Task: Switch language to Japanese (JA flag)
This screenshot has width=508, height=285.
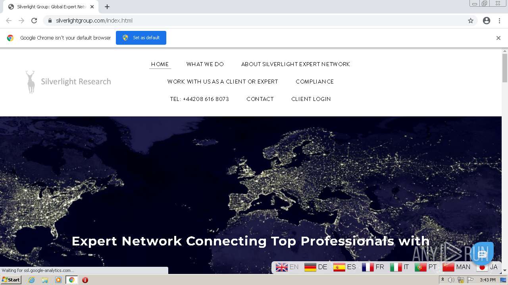Action: point(487,267)
